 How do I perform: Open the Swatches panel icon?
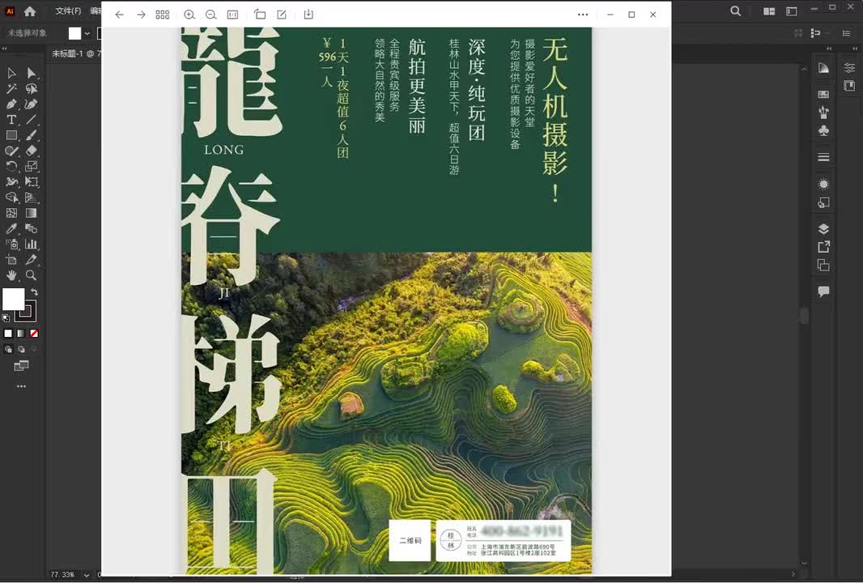pos(823,94)
